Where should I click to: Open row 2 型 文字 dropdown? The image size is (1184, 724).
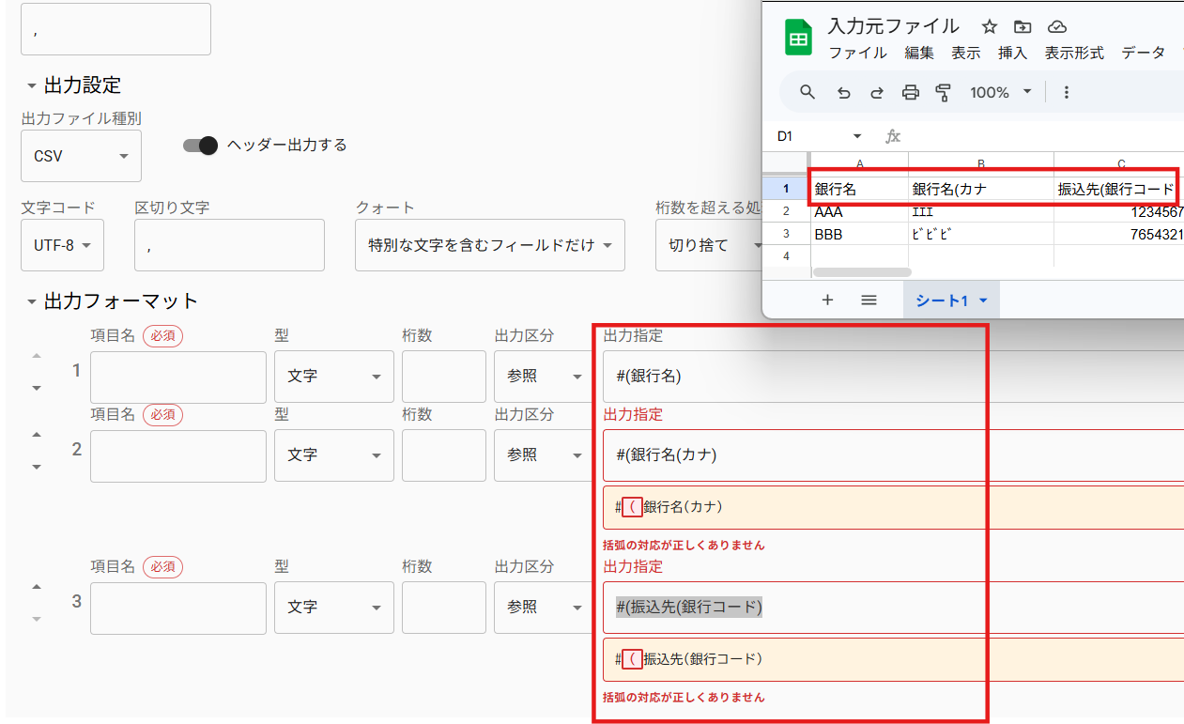[x=333, y=455]
